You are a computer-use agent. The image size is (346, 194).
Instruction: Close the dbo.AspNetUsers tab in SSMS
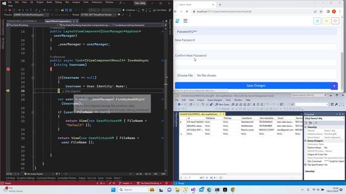(x=223, y=114)
